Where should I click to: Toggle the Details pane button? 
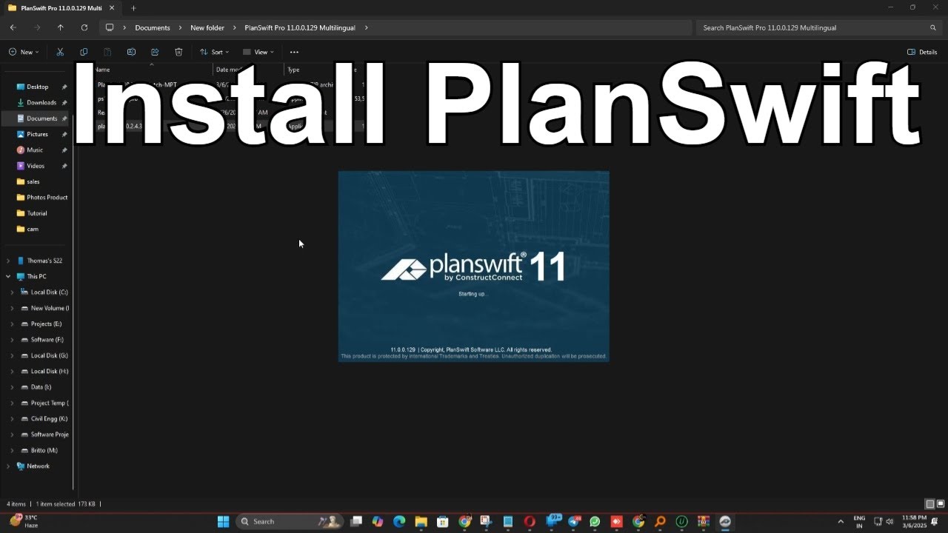(x=922, y=52)
